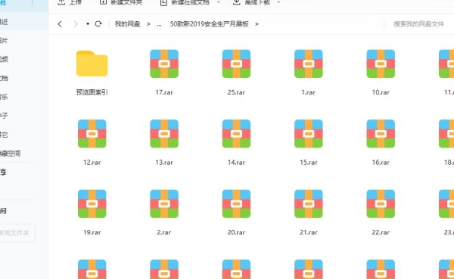The height and width of the screenshot is (279, 454).
Task: Open the navigation history dropdown arrow
Action: [x=88, y=24]
